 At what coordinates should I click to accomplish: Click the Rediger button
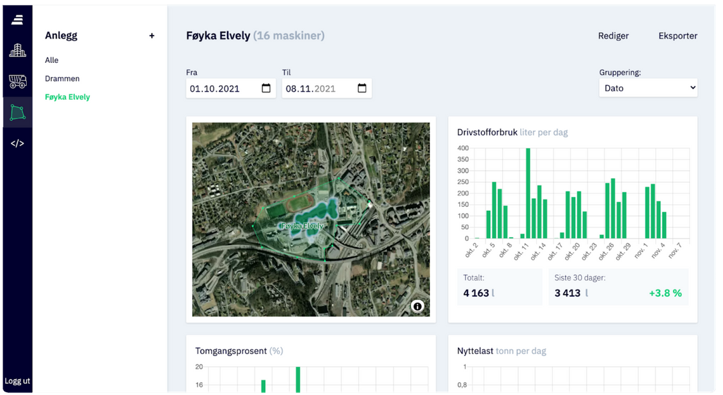[613, 35]
